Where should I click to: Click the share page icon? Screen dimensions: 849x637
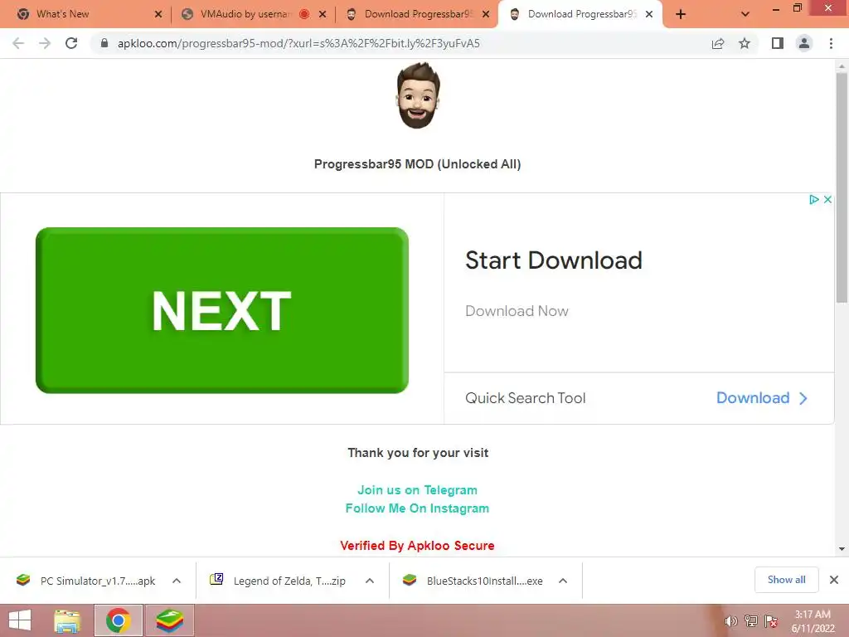(718, 43)
